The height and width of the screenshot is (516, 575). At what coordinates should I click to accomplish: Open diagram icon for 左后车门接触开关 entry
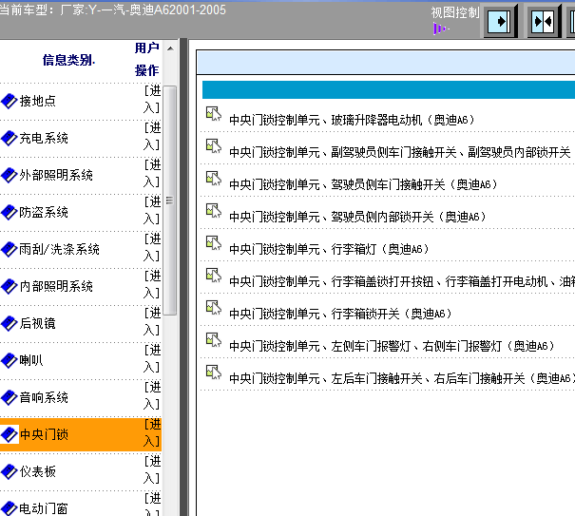(214, 373)
